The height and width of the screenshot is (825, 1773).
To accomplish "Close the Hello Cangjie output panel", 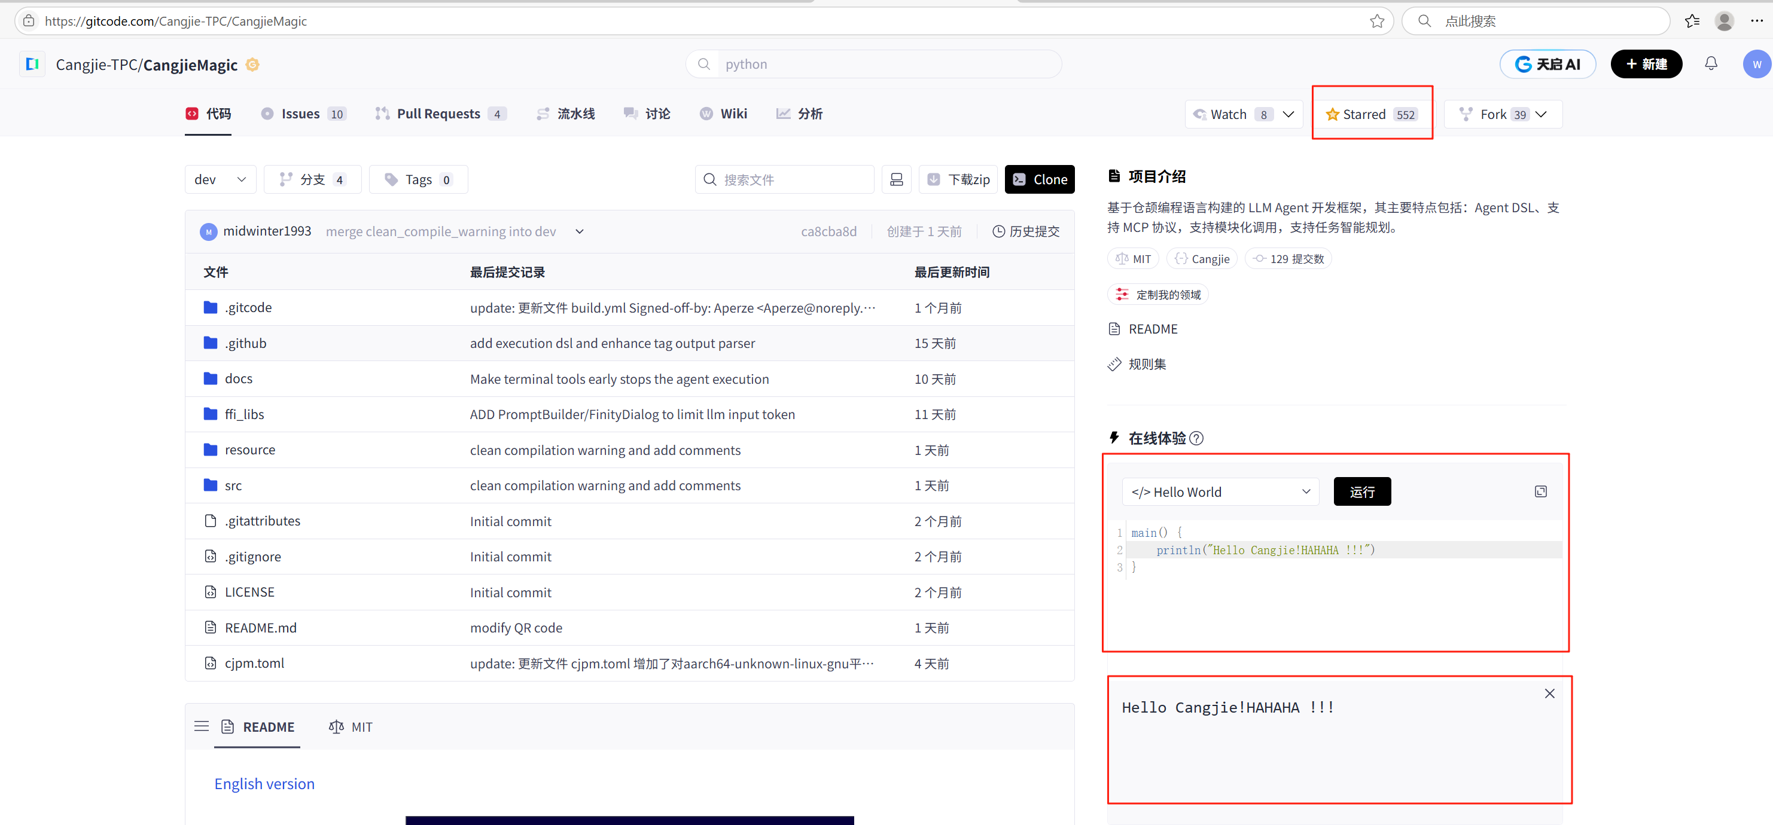I will 1549,693.
